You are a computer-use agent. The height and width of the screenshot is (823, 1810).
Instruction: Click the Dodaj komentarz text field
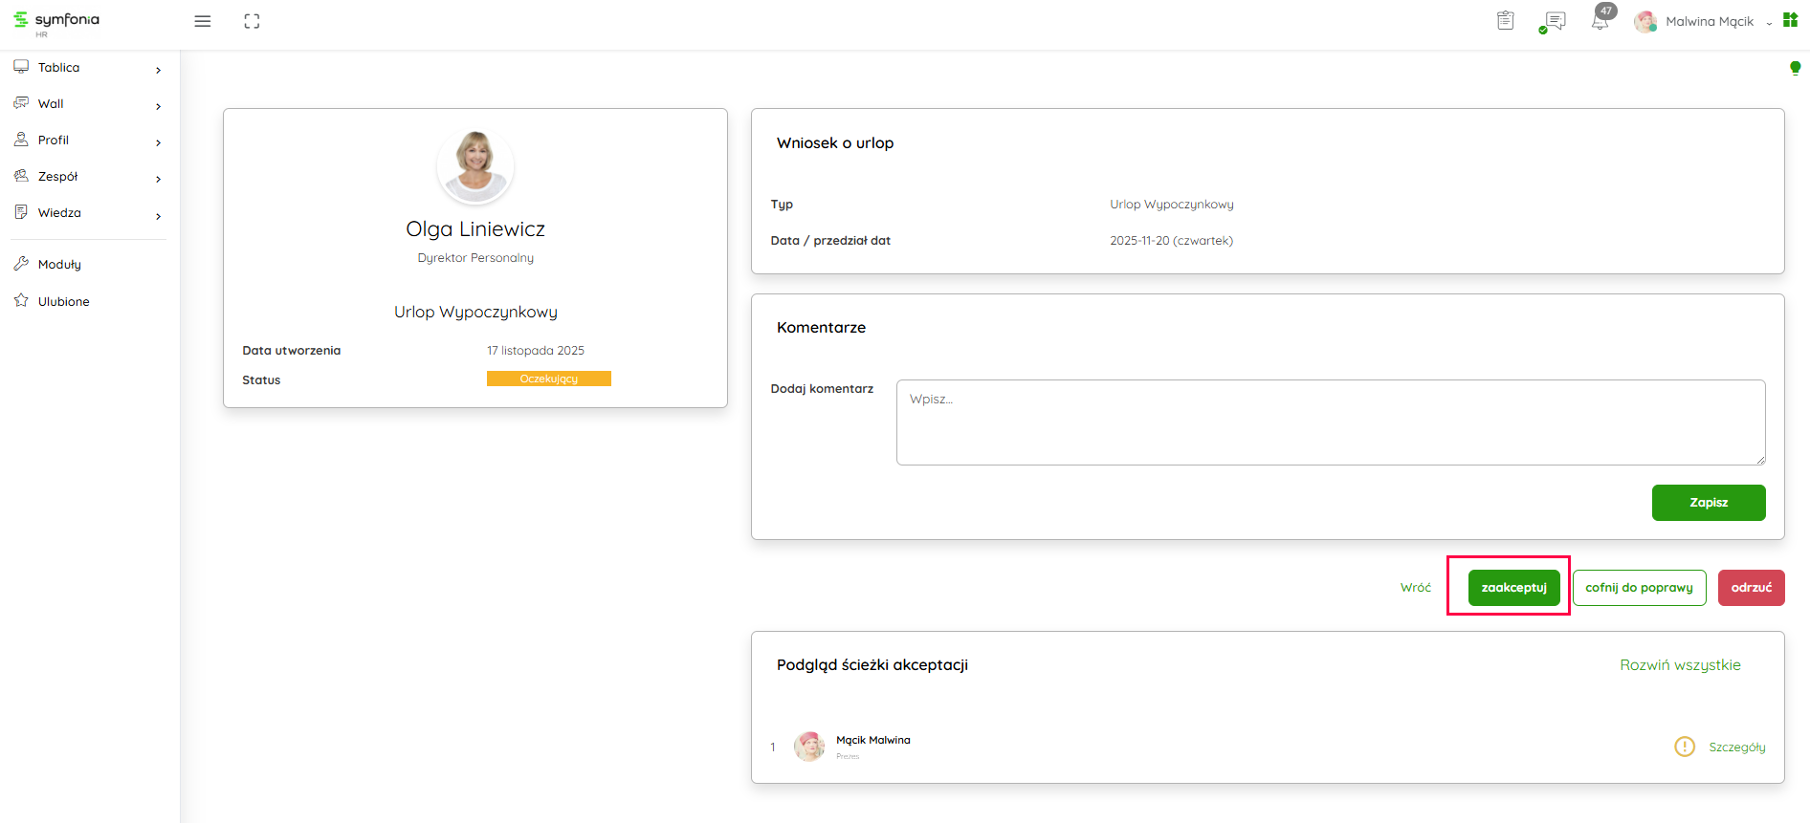[1330, 422]
